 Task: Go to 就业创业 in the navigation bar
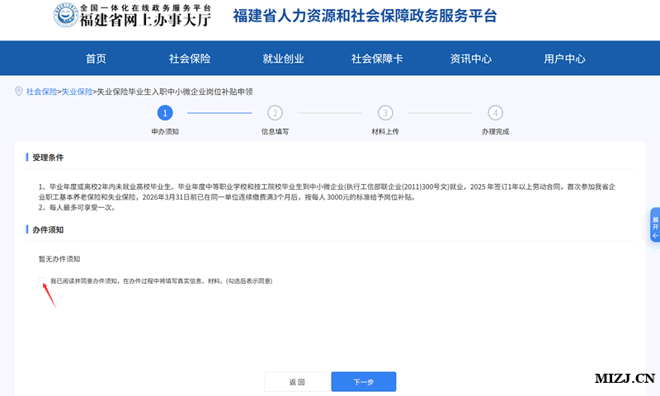(x=283, y=59)
